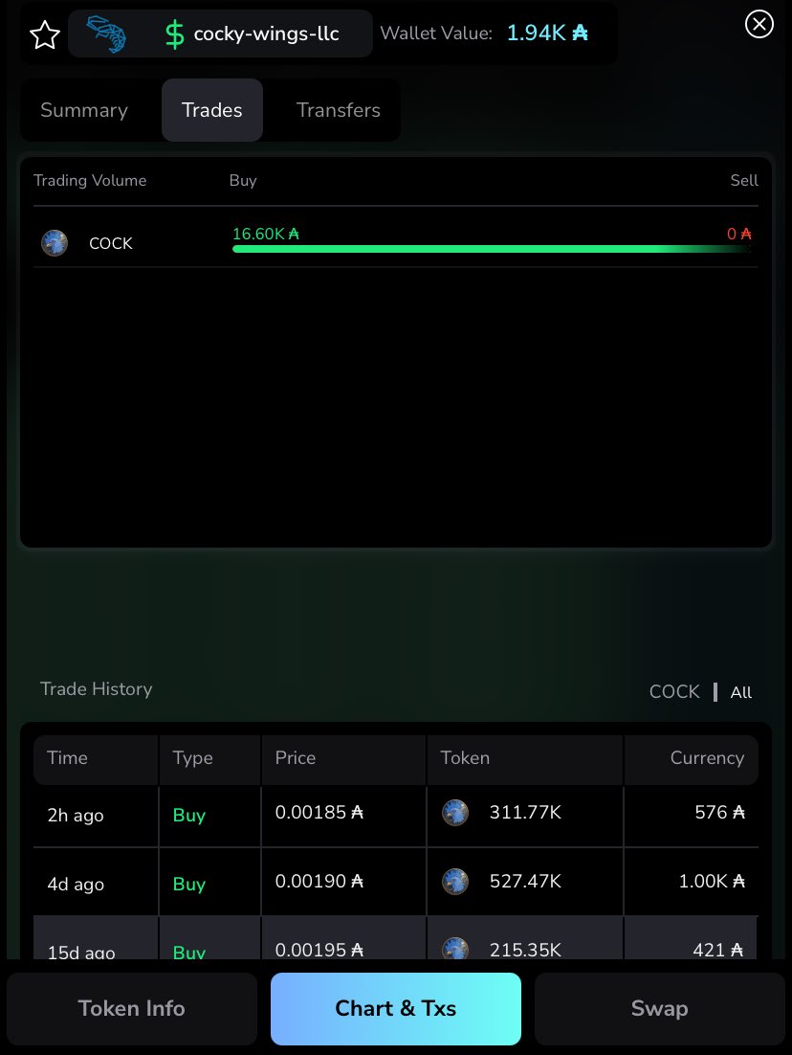Toggle the favorite star for this wallet
The width and height of the screenshot is (792, 1055).
pyautogui.click(x=44, y=34)
